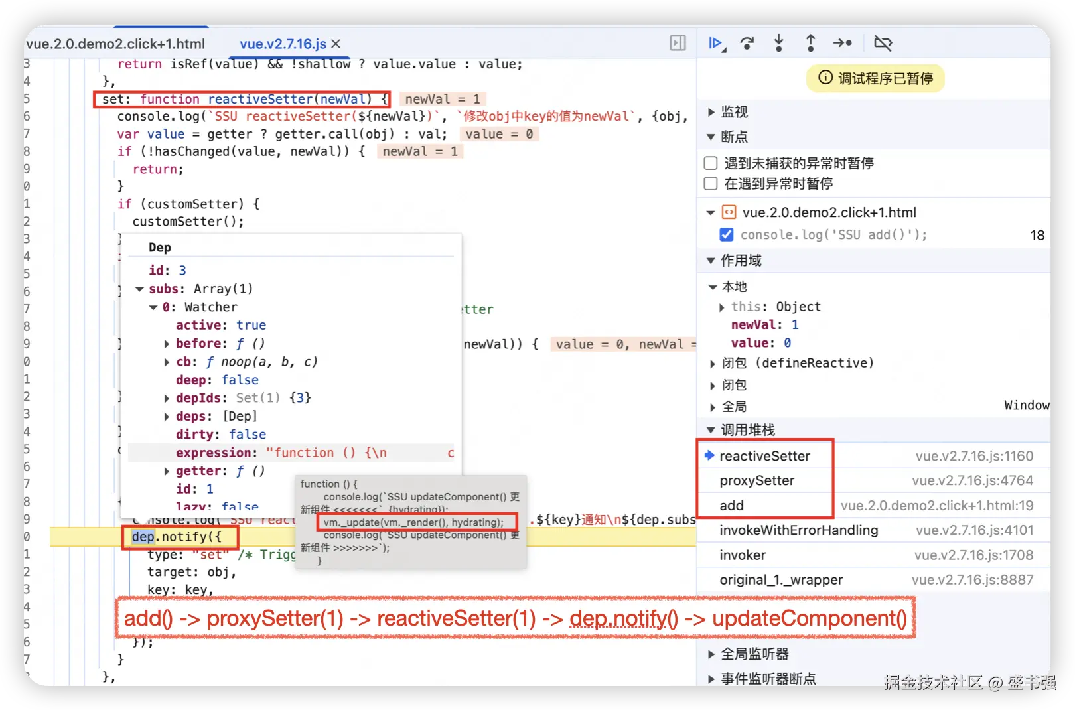1075x710 pixels.
Task: Expand the 全局 global scope
Action: [713, 407]
